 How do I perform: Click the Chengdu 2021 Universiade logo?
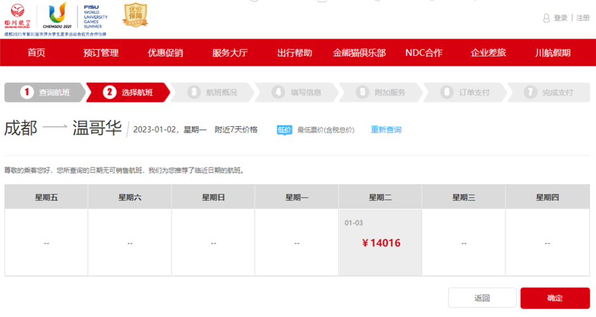click(x=58, y=16)
